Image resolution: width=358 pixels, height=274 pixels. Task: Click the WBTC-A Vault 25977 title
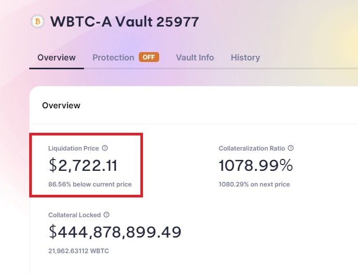click(125, 22)
